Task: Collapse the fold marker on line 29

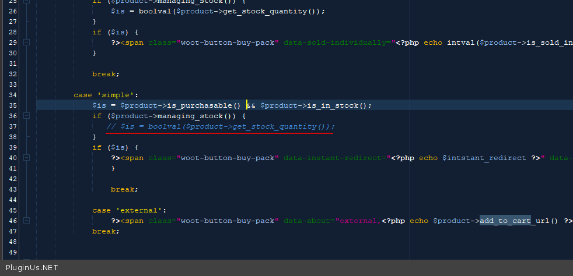Action: (26, 43)
